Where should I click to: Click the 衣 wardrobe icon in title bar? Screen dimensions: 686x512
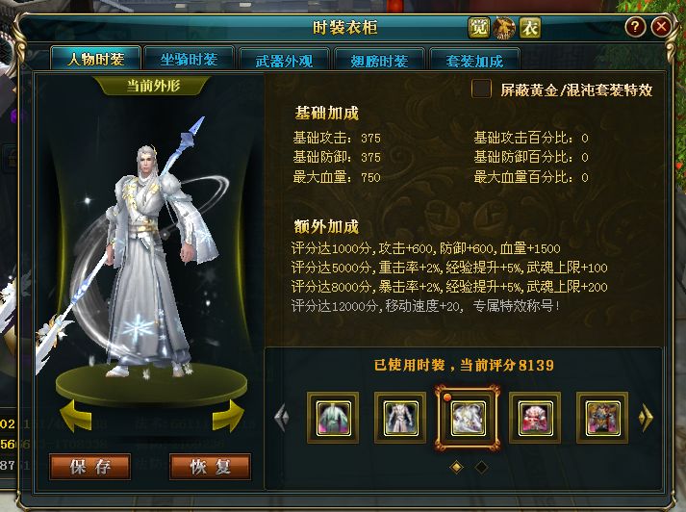coord(530,28)
